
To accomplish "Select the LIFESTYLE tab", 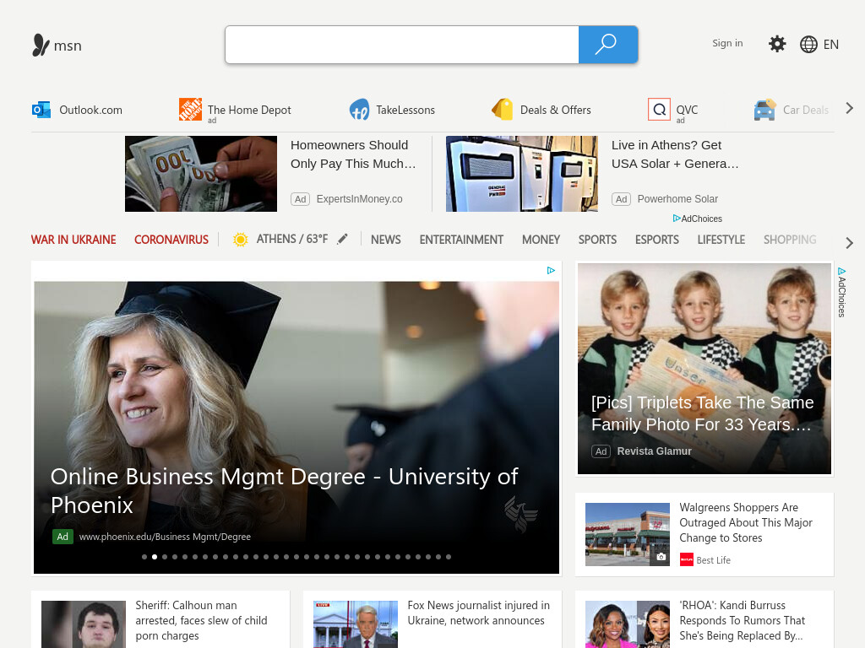I will click(x=721, y=240).
